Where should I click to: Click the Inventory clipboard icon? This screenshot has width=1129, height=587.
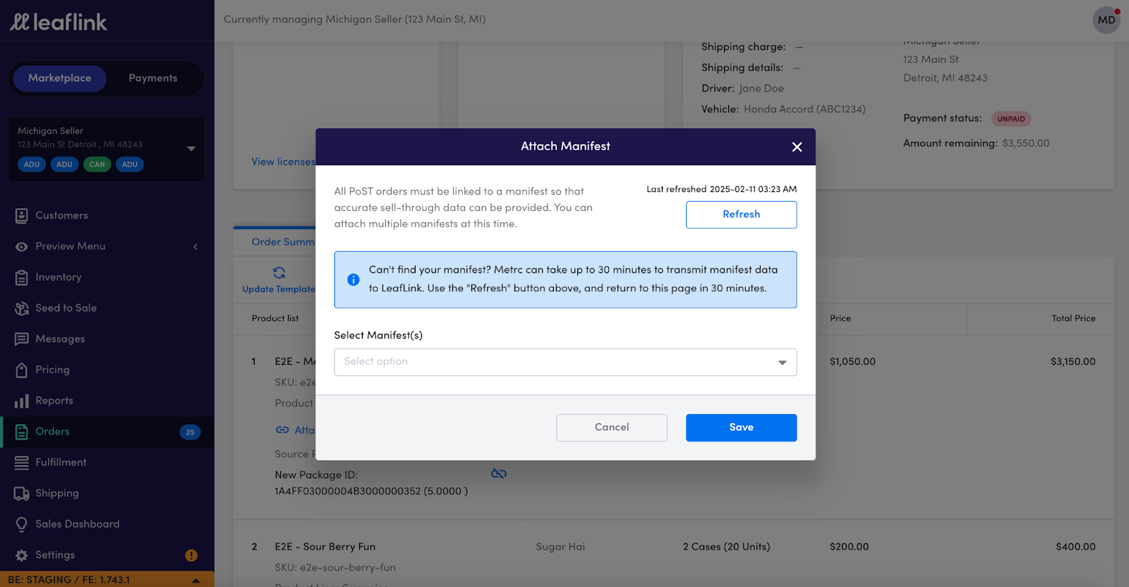pyautogui.click(x=22, y=277)
